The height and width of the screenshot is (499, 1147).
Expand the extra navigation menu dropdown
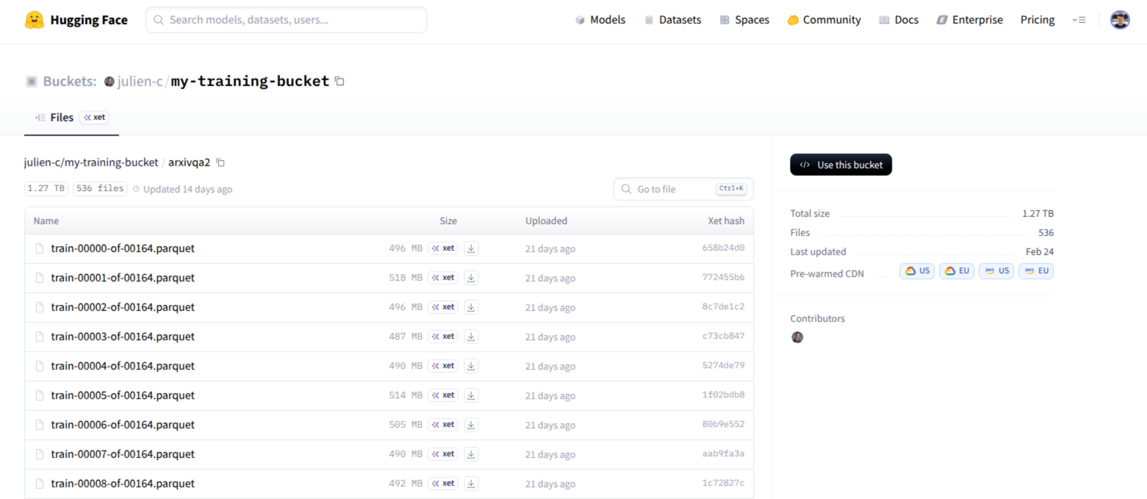point(1079,20)
